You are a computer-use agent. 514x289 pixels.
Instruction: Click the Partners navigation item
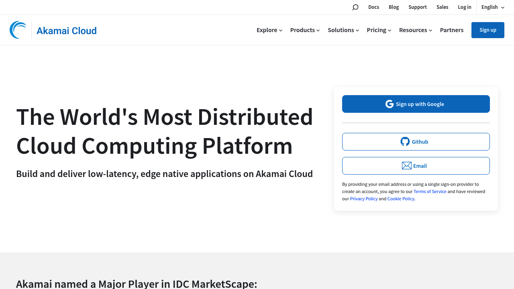[451, 30]
